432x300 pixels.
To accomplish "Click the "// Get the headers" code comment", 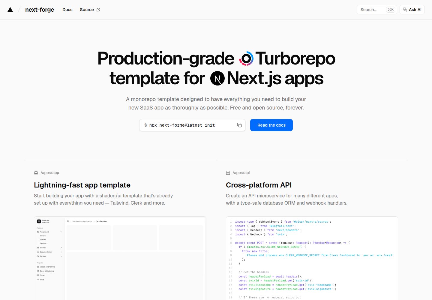I will coord(254,272).
